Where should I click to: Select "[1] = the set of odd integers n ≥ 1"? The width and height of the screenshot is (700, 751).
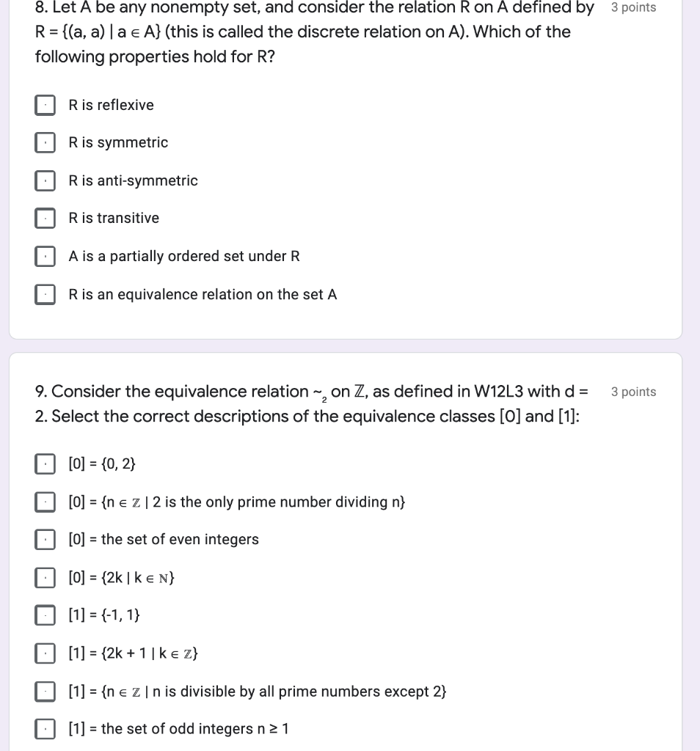pyautogui.click(x=45, y=728)
